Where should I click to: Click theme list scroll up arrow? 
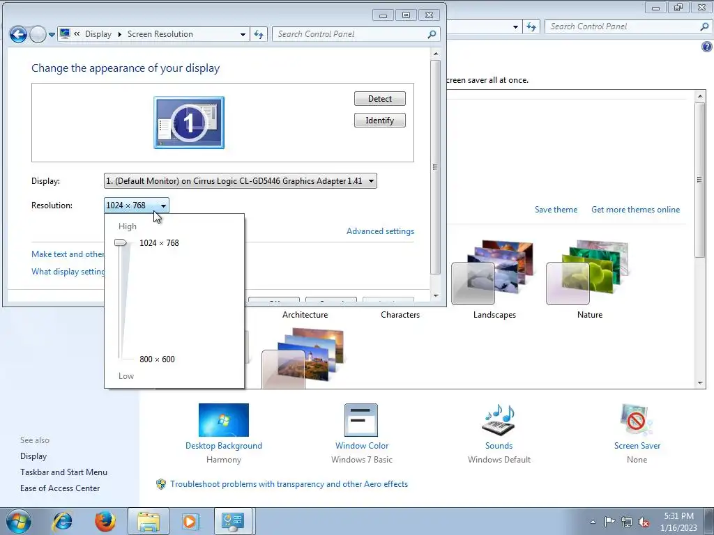[700, 96]
